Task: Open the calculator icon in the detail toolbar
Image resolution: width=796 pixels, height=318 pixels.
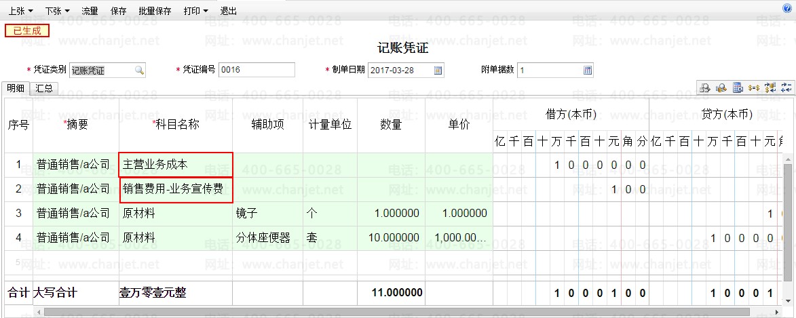Action: (738, 87)
